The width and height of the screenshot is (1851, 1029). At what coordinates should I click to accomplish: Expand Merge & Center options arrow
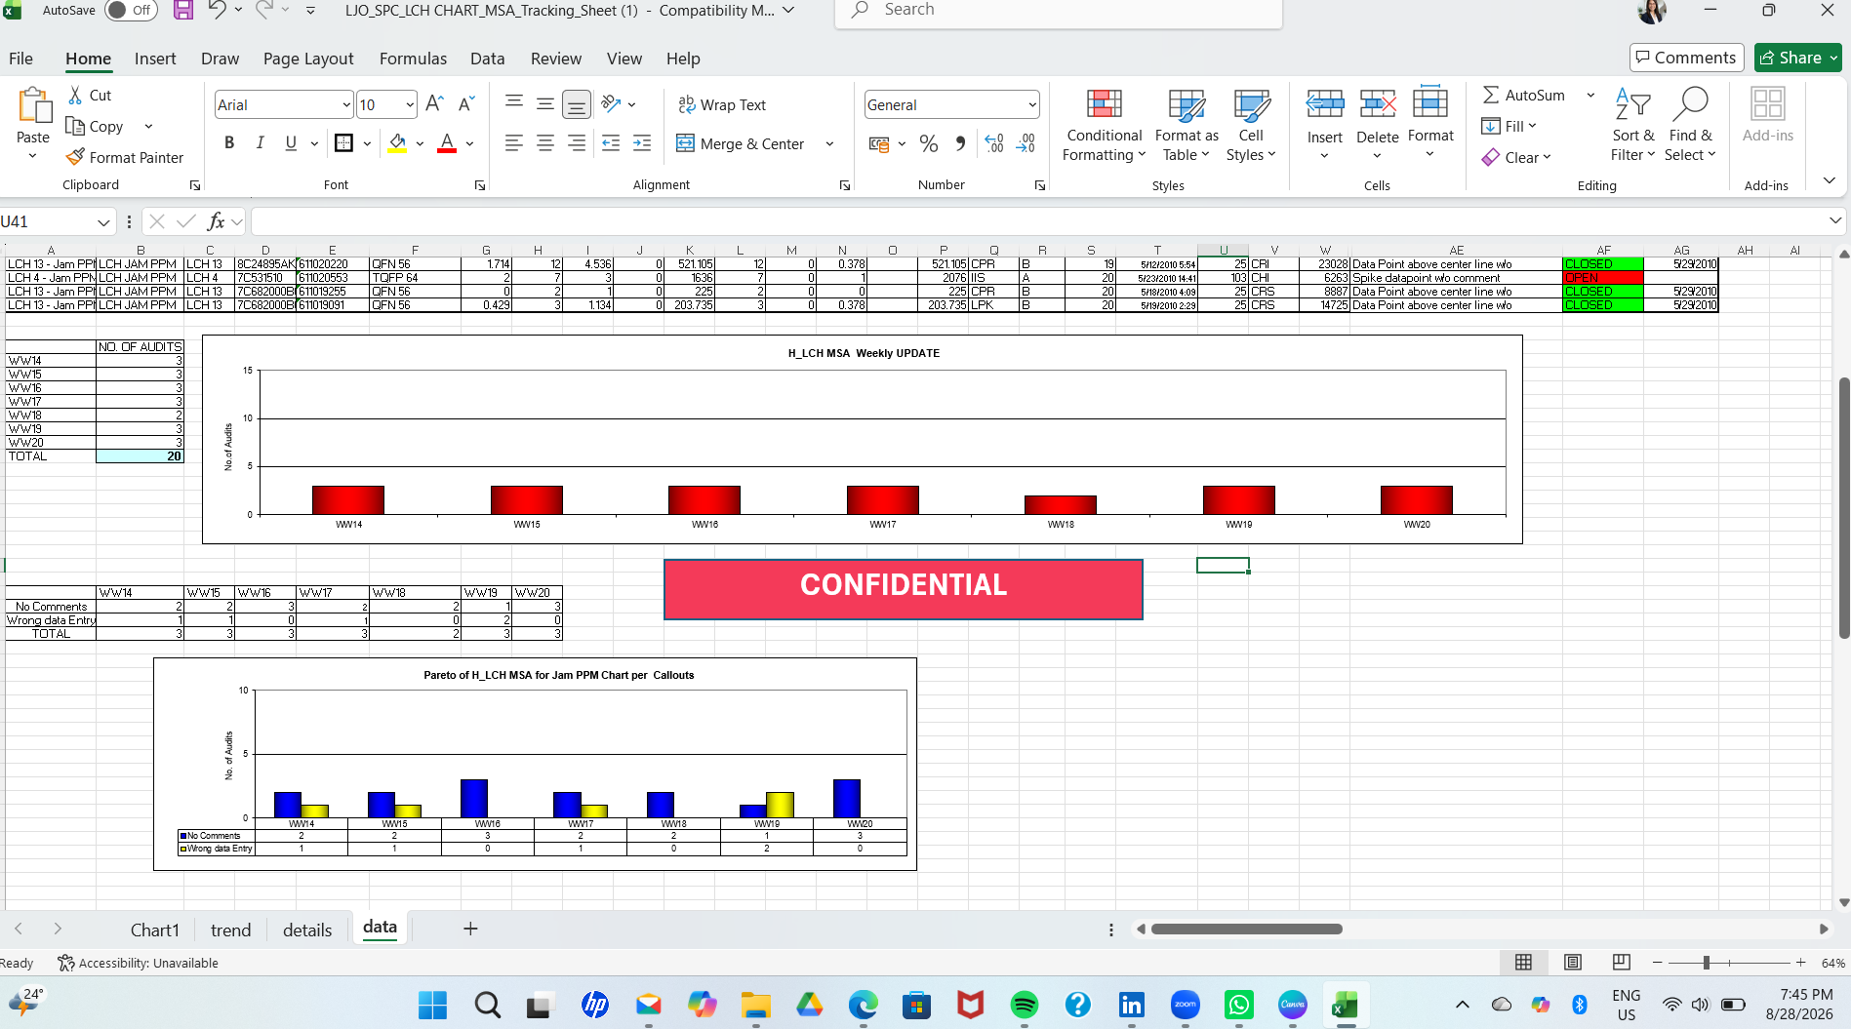pyautogui.click(x=830, y=143)
